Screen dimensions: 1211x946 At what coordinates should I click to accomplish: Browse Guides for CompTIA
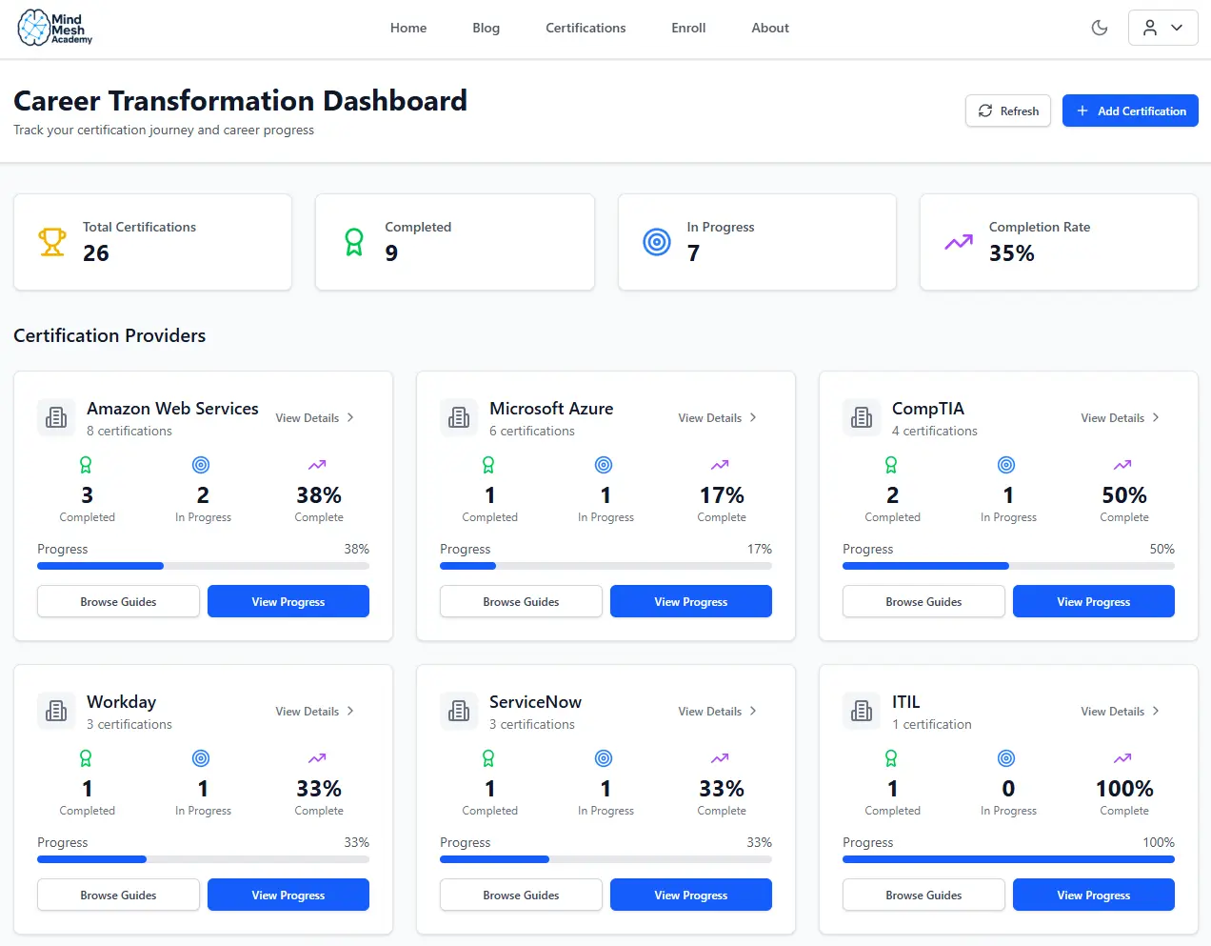point(923,601)
